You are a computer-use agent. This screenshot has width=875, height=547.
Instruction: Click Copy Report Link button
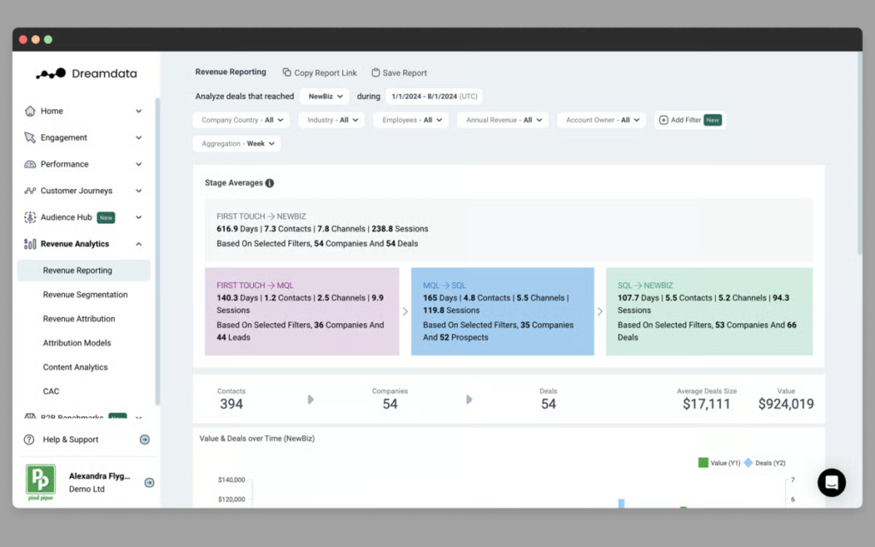click(x=320, y=73)
